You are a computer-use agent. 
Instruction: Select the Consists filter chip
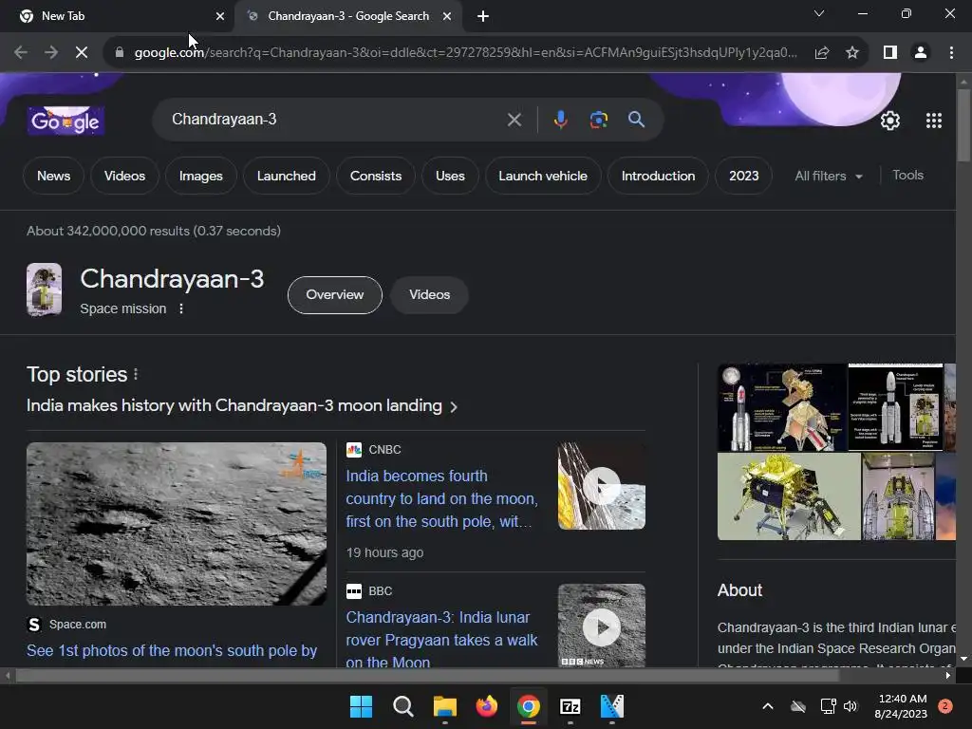tap(376, 176)
